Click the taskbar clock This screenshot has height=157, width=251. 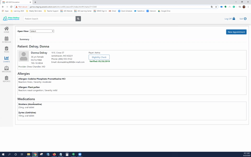246,154
